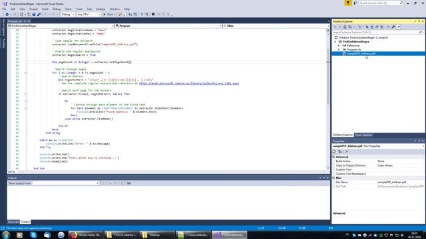Open the Main member navigation dropdown
The image size is (426, 239).
tap(276, 26)
